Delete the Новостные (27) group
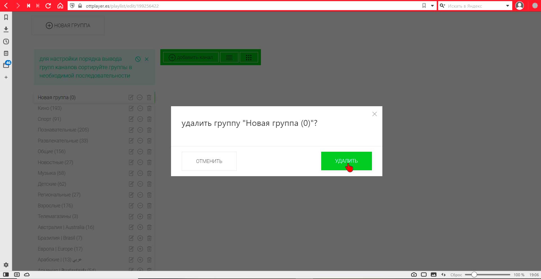Viewport: 541px width, 279px height. tap(149, 162)
